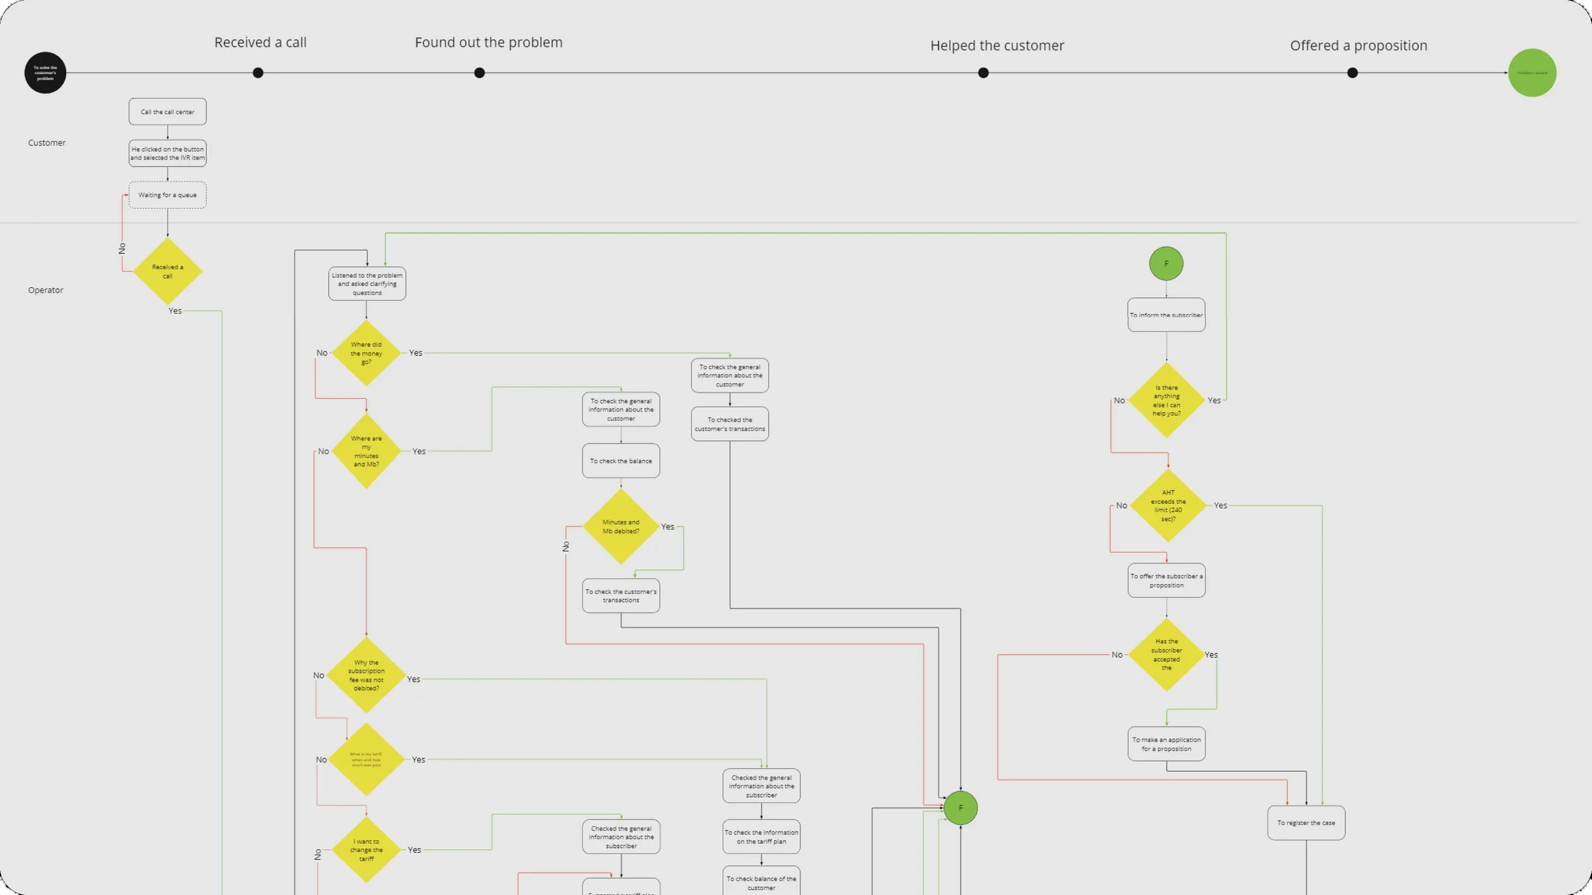1592x895 pixels.
Task: Select the 'To register the case' box
Action: pos(1306,823)
